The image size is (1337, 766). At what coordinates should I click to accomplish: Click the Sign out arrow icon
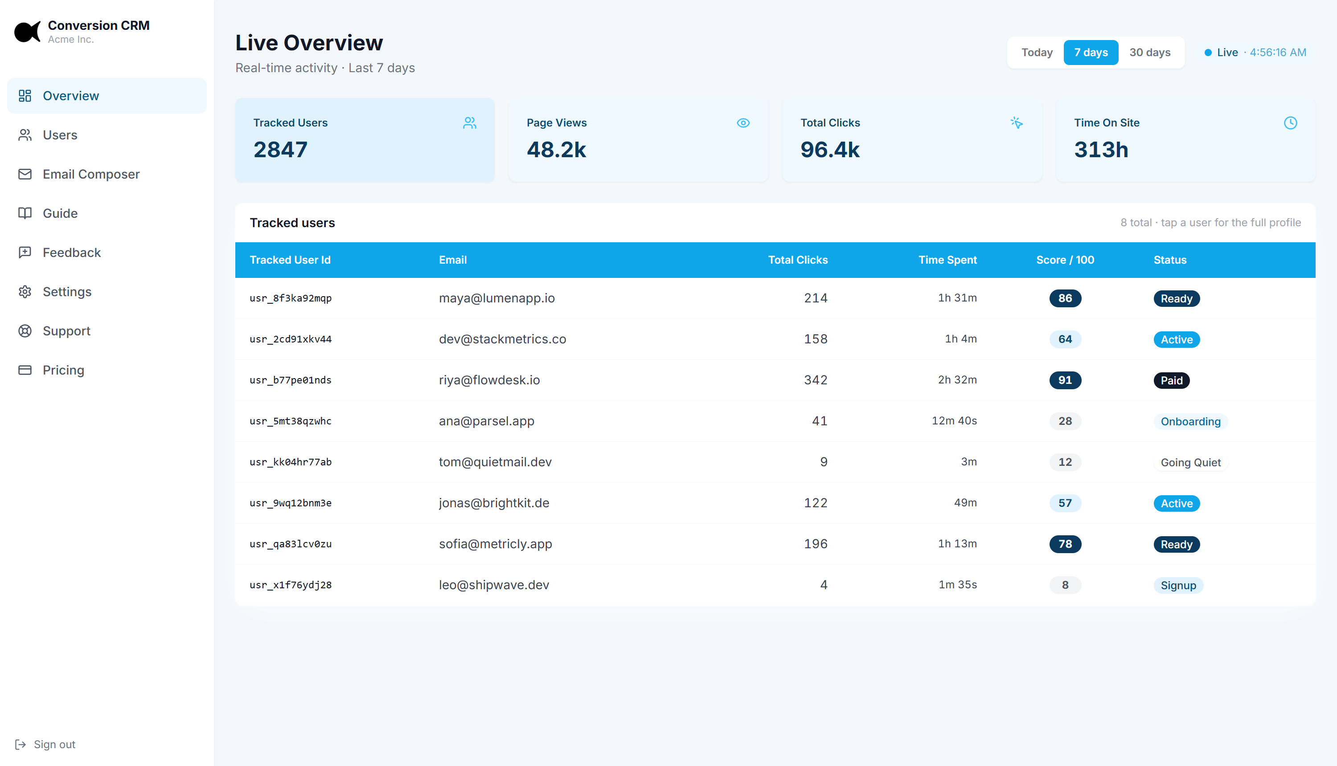coord(21,745)
